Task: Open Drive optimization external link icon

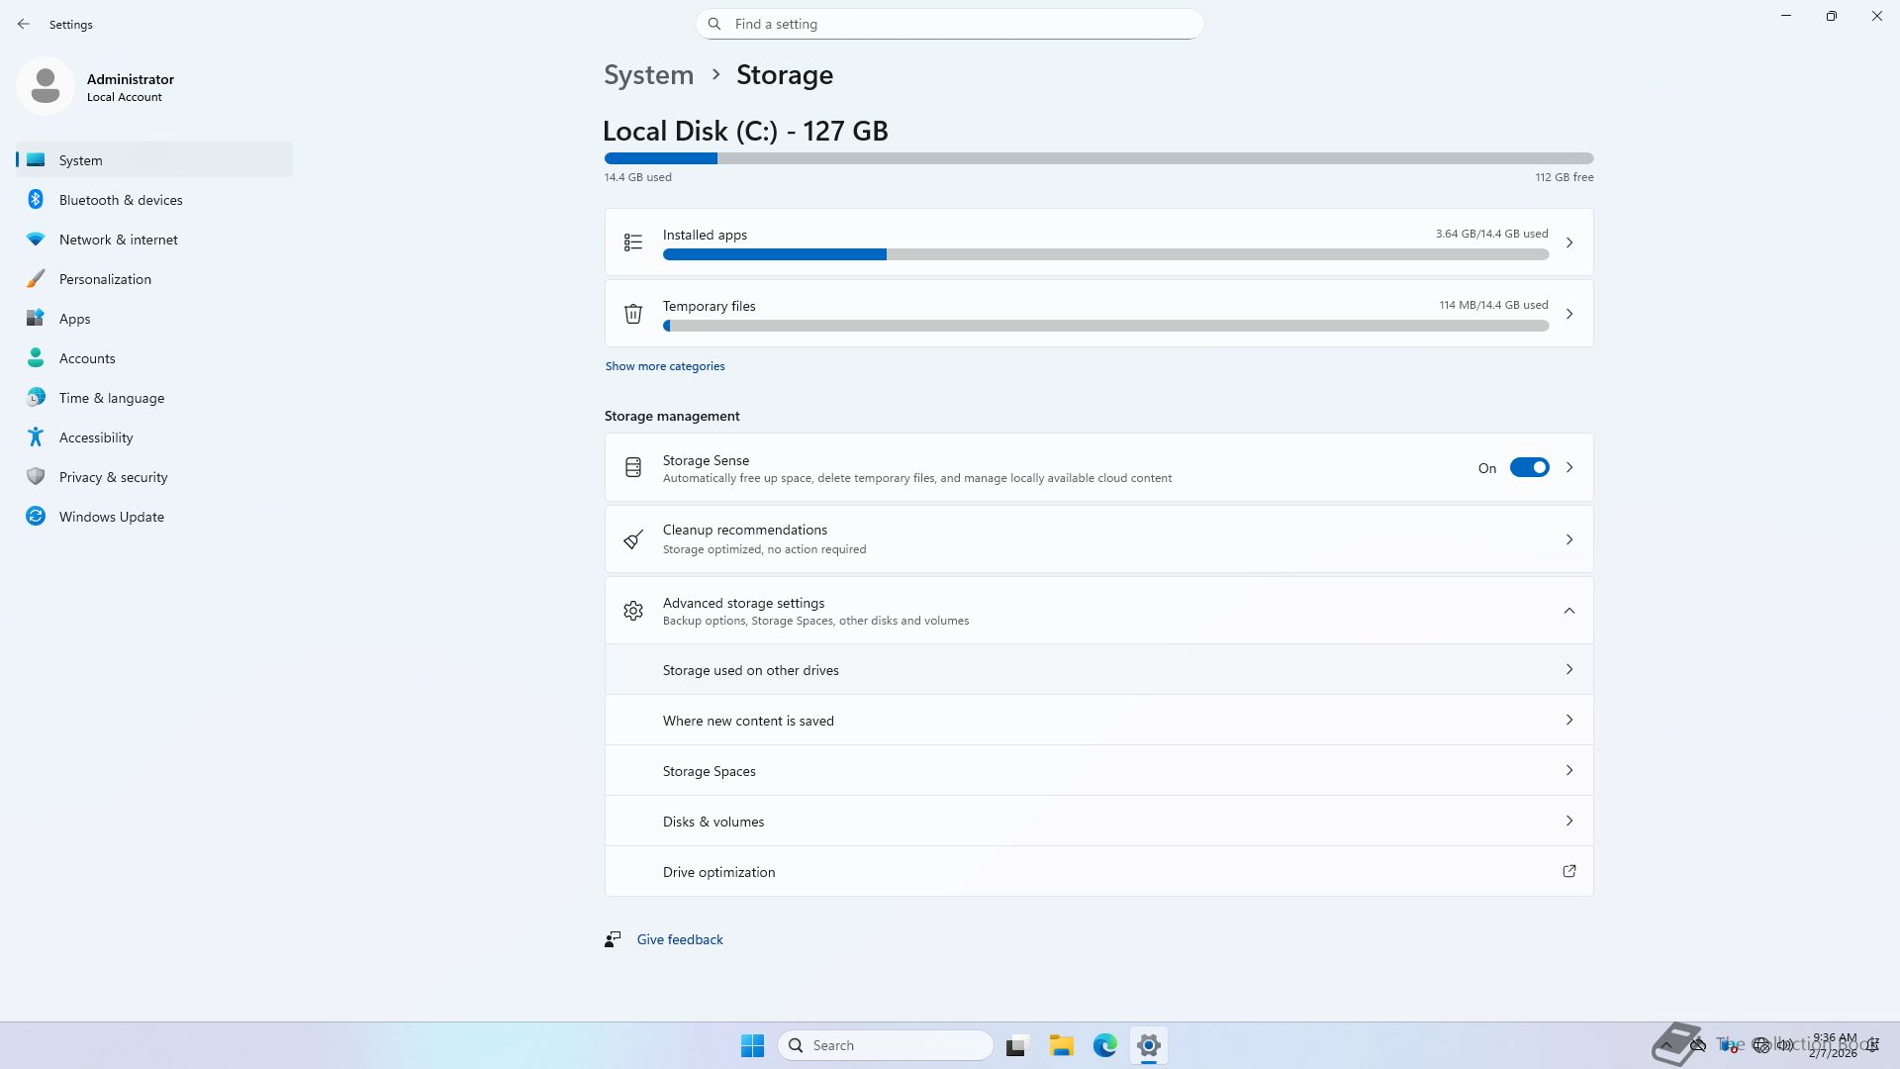Action: pyautogui.click(x=1568, y=871)
